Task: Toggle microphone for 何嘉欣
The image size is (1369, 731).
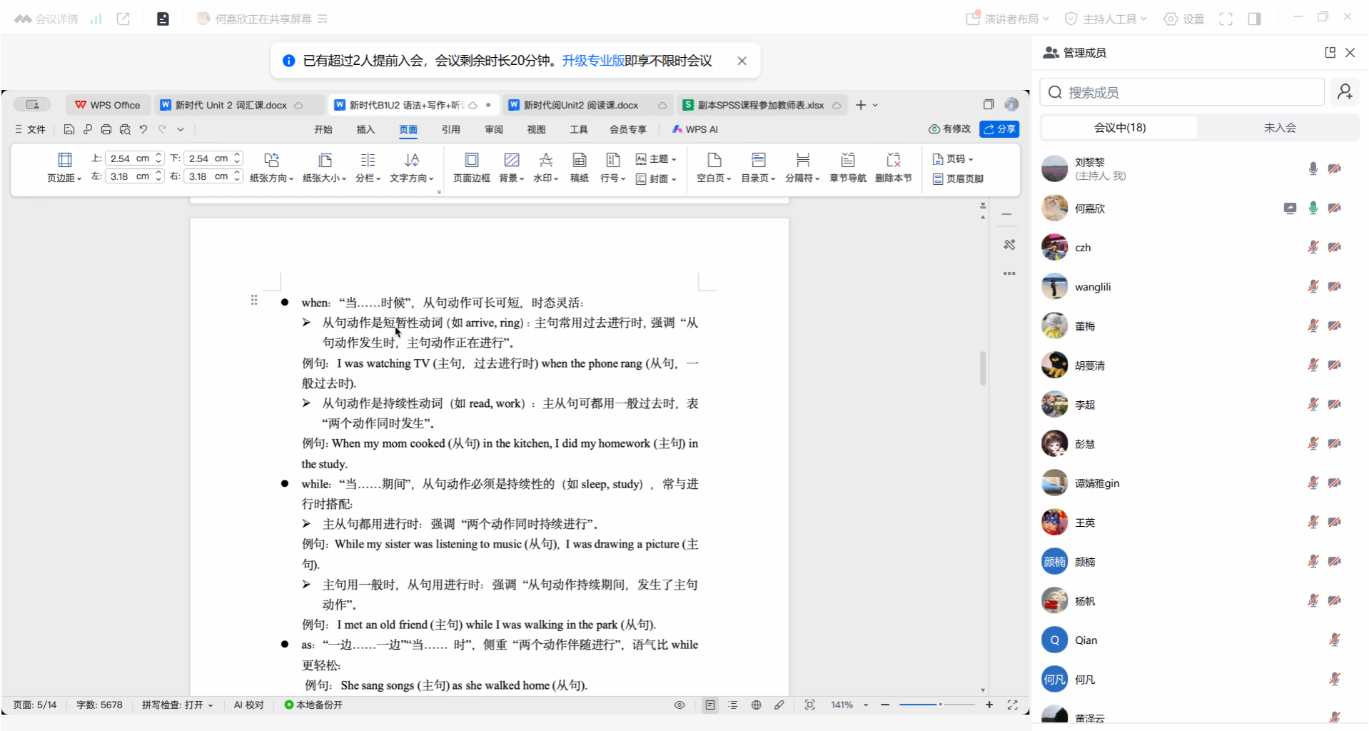Action: [x=1313, y=208]
